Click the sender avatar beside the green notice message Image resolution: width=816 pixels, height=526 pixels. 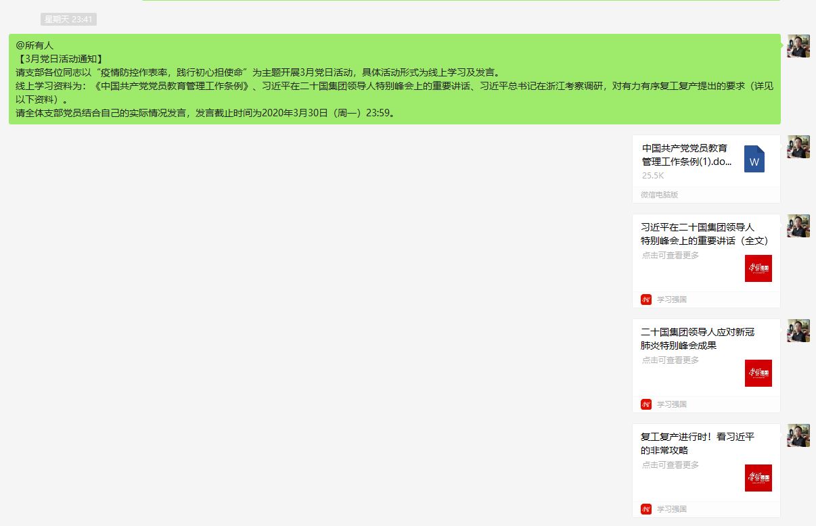(798, 46)
